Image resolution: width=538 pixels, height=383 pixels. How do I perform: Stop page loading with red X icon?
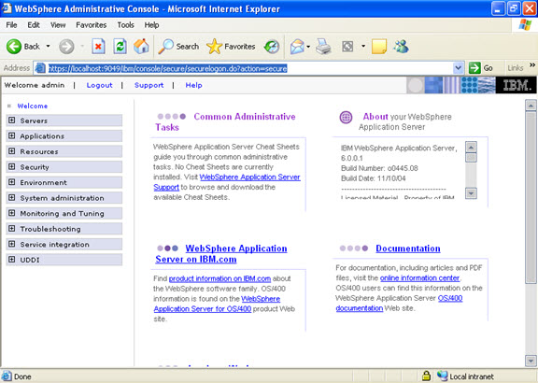98,47
